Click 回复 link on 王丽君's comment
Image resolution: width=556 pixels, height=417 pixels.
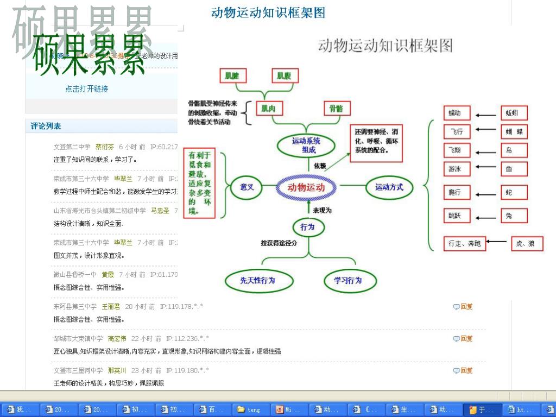tap(466, 307)
